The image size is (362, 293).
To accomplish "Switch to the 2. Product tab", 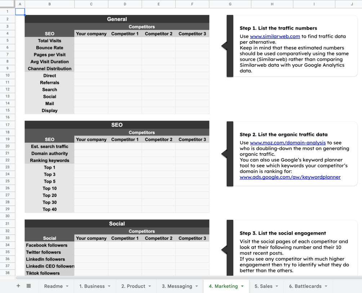I will coord(133,286).
